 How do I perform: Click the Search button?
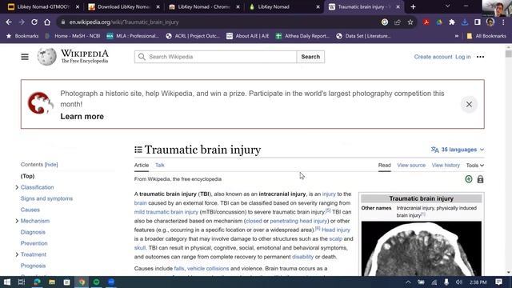(310, 57)
